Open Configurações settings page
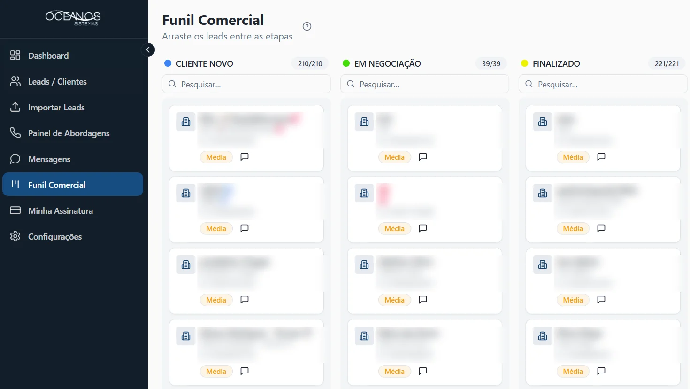Viewport: 690px width, 389px height. [x=73, y=236]
